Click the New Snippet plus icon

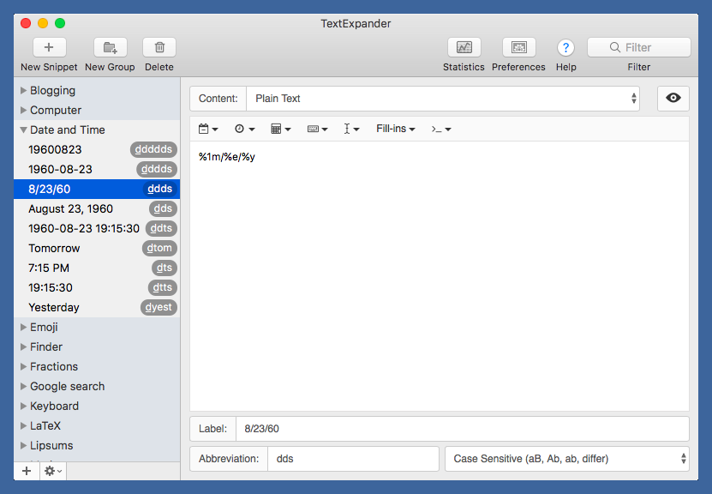(x=49, y=48)
